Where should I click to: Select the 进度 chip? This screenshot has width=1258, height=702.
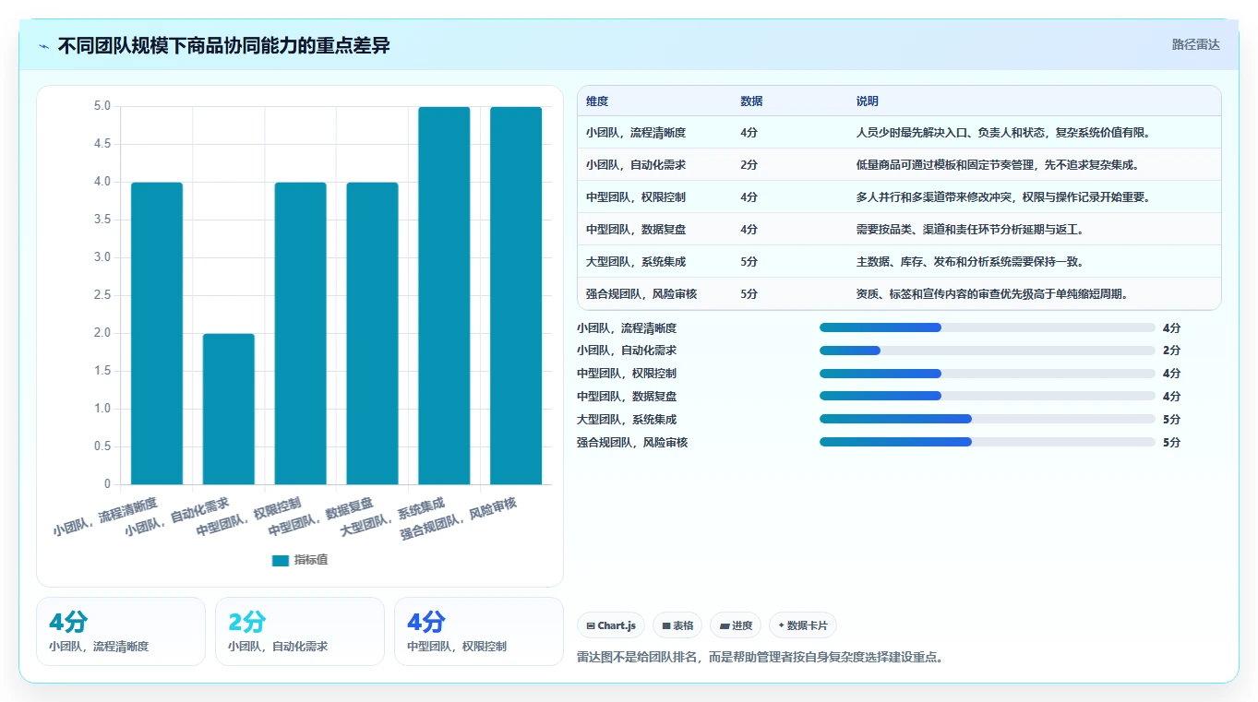point(735,625)
